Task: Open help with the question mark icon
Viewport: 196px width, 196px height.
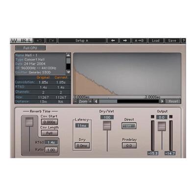Action: (184, 41)
